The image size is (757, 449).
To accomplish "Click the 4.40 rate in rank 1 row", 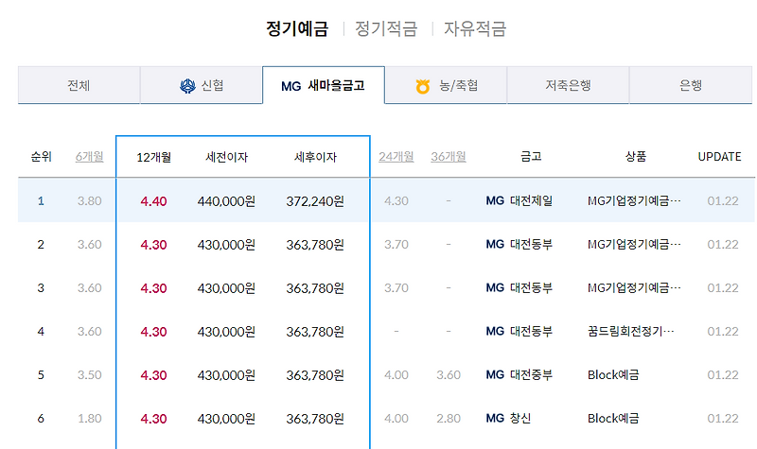I will click(153, 201).
